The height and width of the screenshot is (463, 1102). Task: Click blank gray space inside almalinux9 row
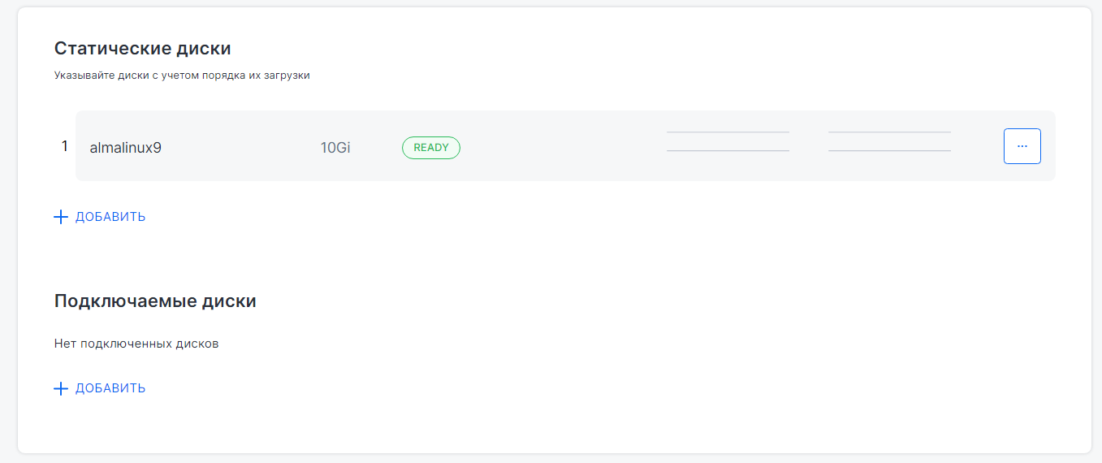(x=560, y=148)
